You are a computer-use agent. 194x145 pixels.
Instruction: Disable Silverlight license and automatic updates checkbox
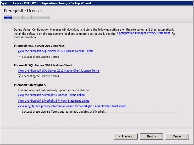[x=19, y=112]
